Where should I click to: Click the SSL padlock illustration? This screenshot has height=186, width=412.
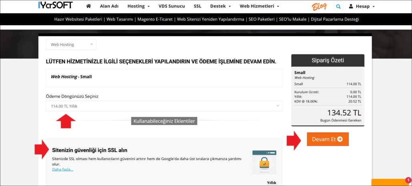pyautogui.click(x=264, y=162)
